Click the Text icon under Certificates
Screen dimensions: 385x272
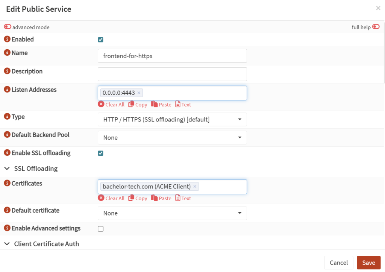(x=183, y=198)
